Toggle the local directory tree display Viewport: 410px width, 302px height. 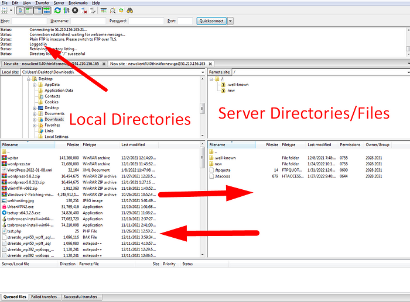29,11
